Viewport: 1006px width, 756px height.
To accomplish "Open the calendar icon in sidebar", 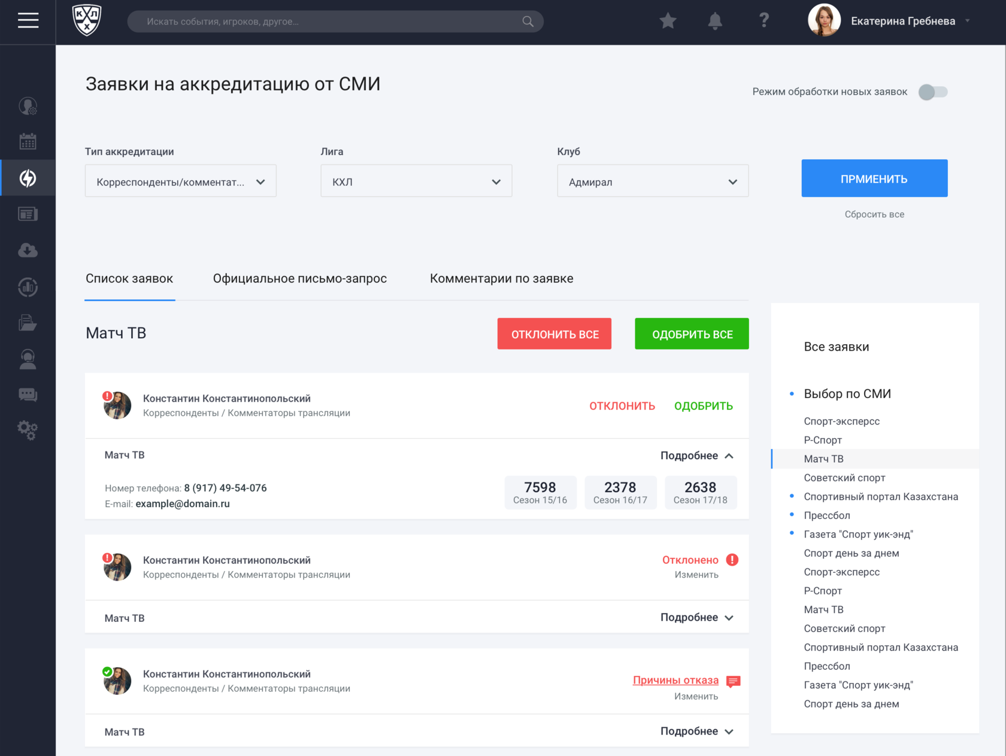I will pos(28,142).
